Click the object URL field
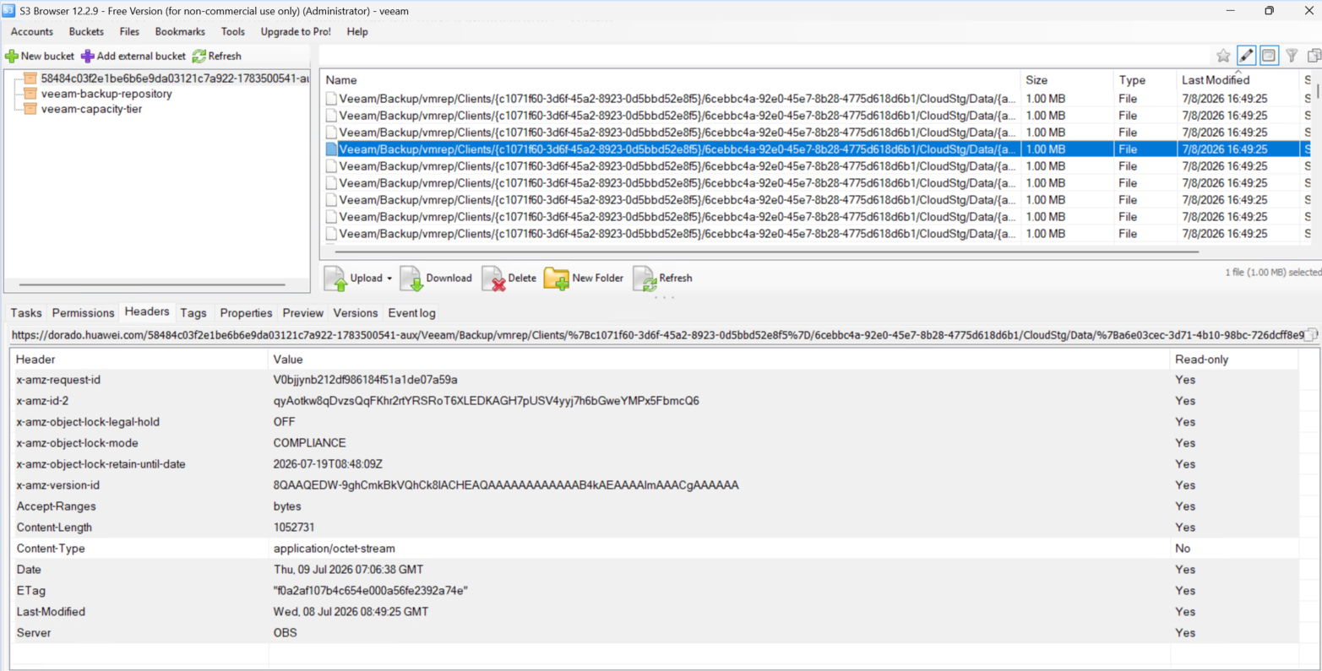This screenshot has height=671, width=1322. [x=656, y=335]
